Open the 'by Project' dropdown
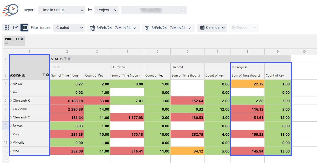Viewport: 317px width, 163px height. (x=106, y=10)
